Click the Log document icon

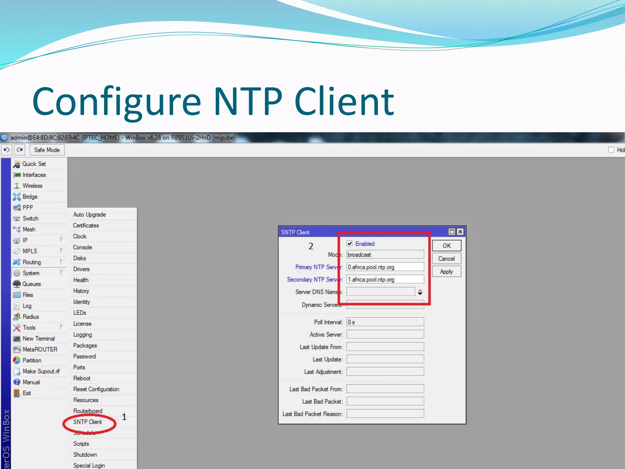point(17,306)
